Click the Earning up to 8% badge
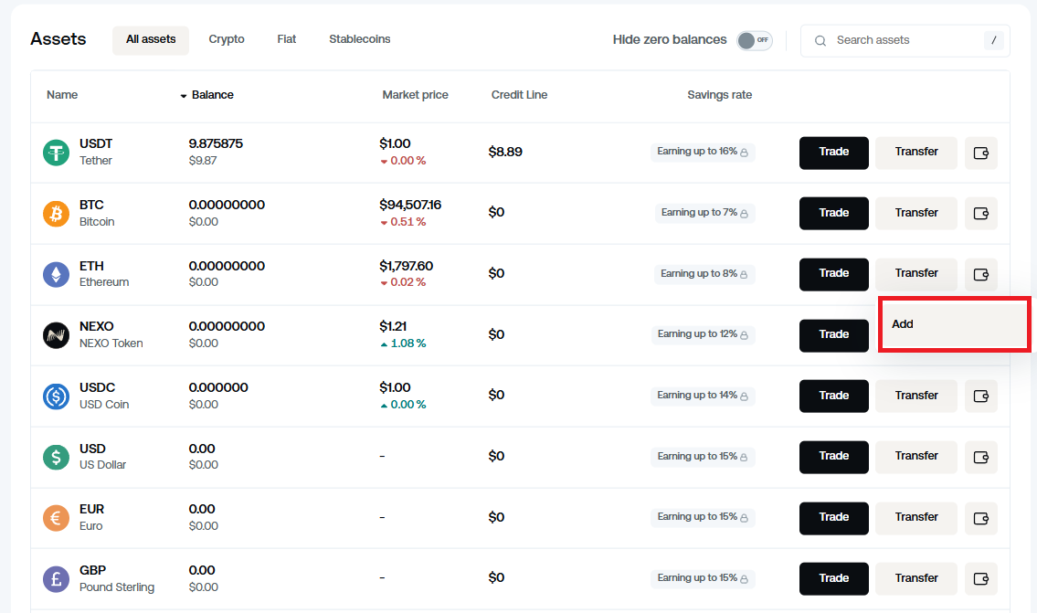Screen dimensions: 1037x613 [x=704, y=274]
